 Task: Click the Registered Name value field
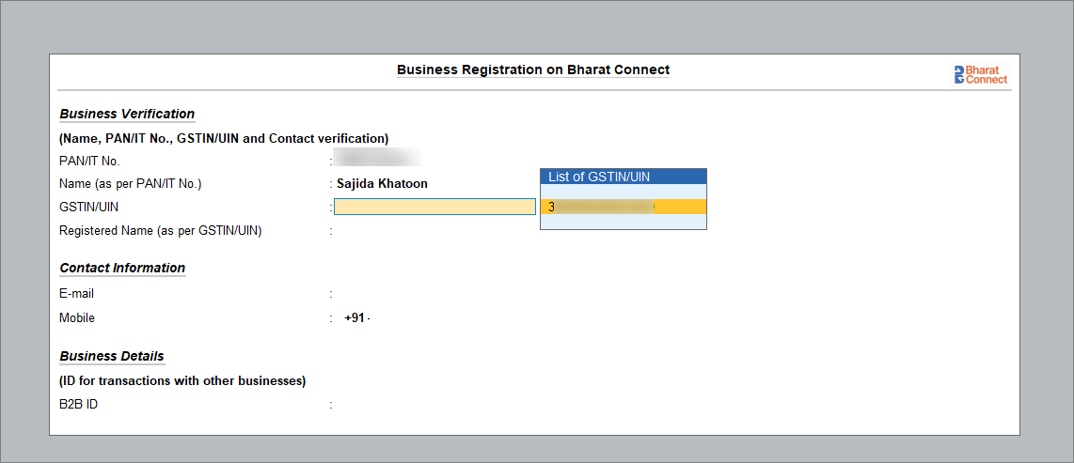433,231
